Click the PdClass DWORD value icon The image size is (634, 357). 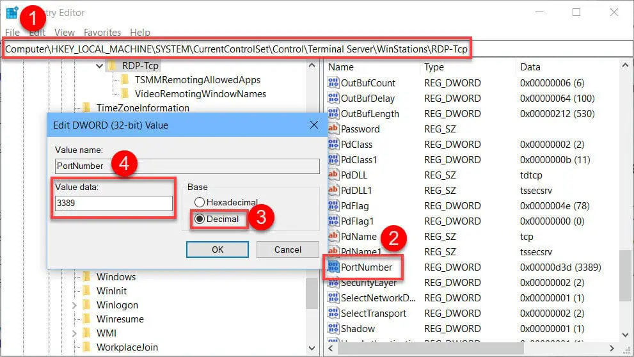pos(333,145)
